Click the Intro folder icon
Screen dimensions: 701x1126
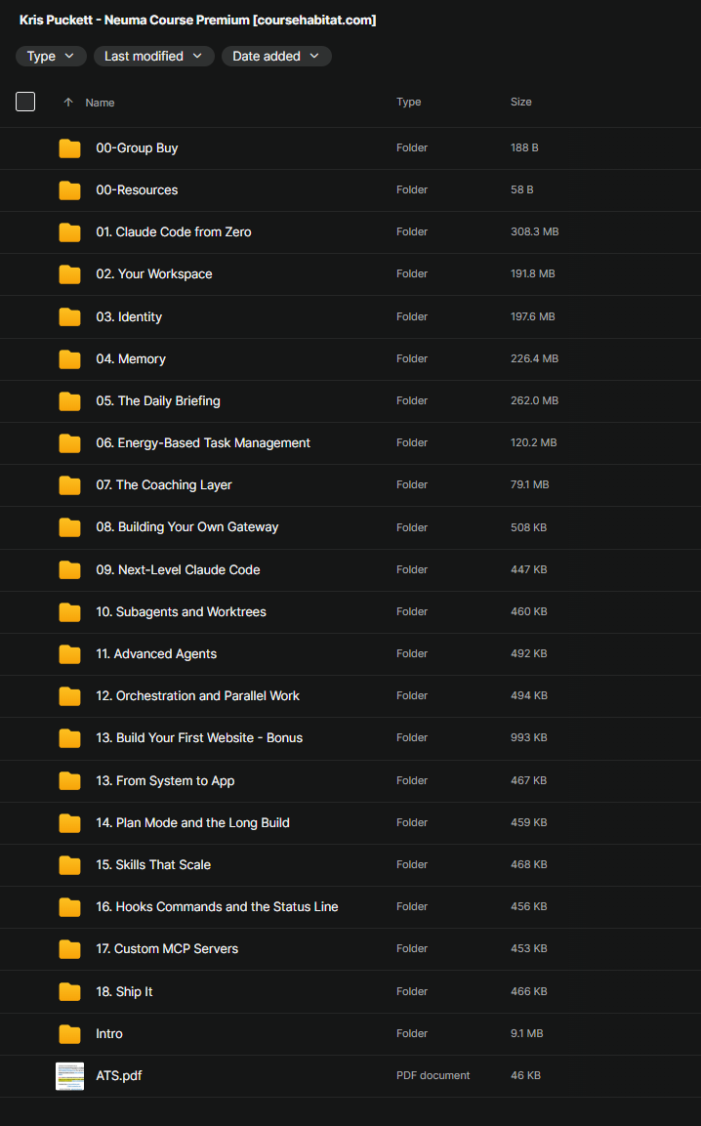[69, 1033]
